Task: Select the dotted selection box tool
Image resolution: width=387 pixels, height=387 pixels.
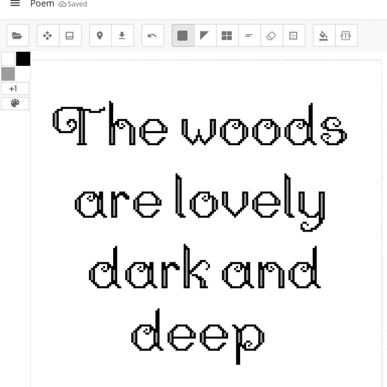Action: [294, 36]
